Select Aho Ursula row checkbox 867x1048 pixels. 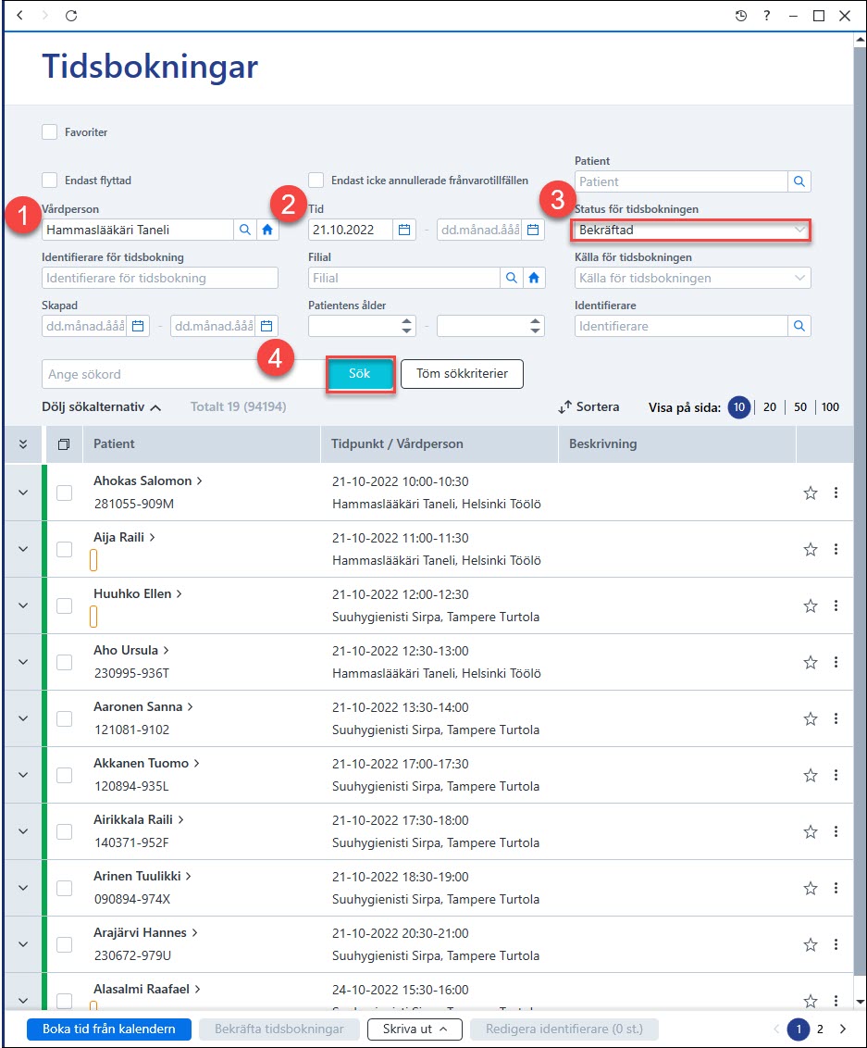(x=64, y=662)
